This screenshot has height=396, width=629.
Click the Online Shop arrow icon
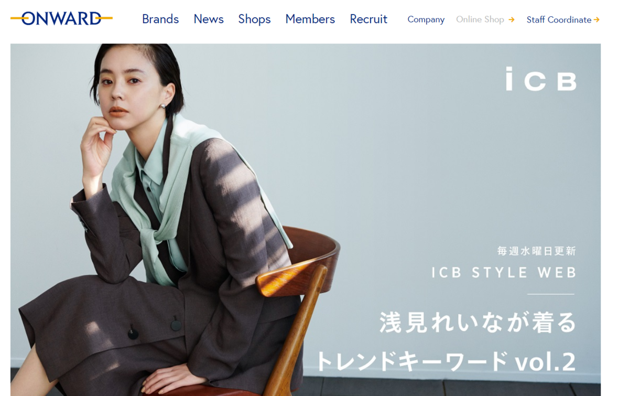(x=512, y=19)
